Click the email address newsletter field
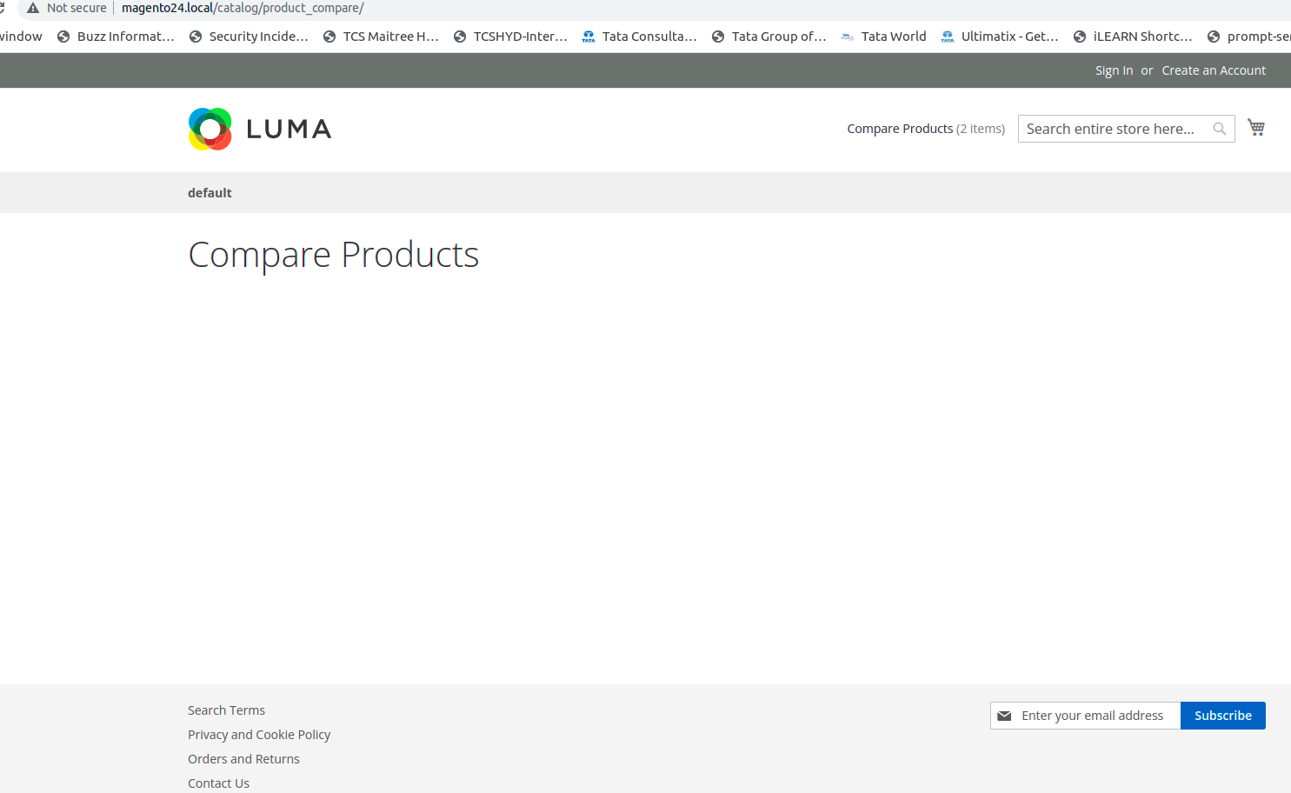This screenshot has width=1291, height=793. [1095, 715]
